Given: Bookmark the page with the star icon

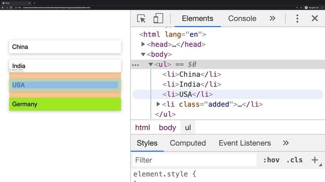Looking at the screenshot, I should coord(301,8).
